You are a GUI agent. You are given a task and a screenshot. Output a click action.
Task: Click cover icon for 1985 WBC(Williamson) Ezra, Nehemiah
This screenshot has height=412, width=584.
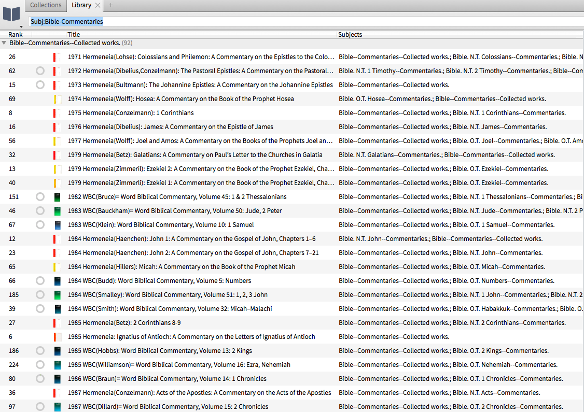(x=57, y=365)
